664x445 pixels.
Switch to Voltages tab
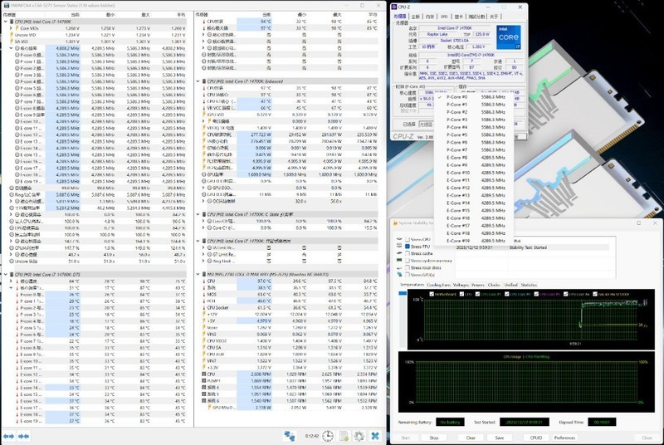click(x=461, y=285)
